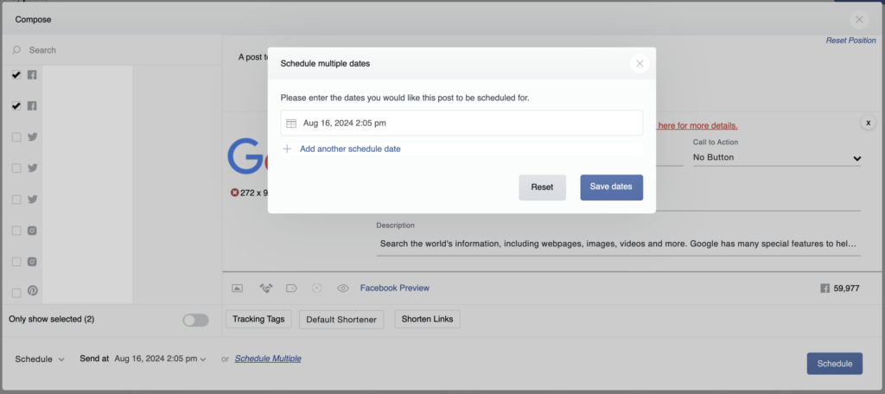Click the first Twitter account icon
Screen dimensions: 885x394
click(x=32, y=137)
